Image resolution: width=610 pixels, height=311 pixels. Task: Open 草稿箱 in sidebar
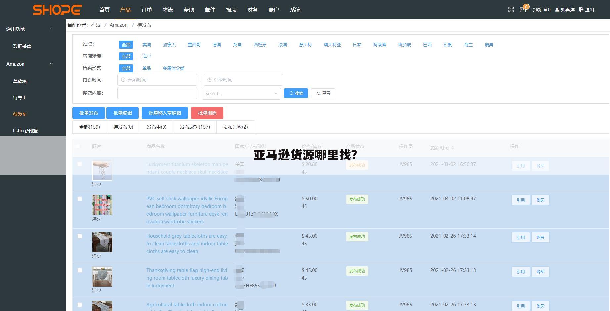tap(20, 81)
